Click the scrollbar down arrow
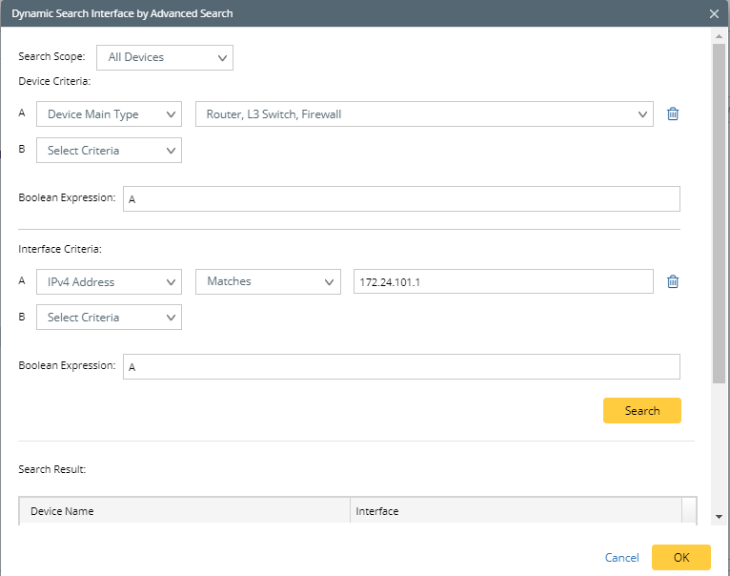730x576 pixels. pyautogui.click(x=720, y=516)
